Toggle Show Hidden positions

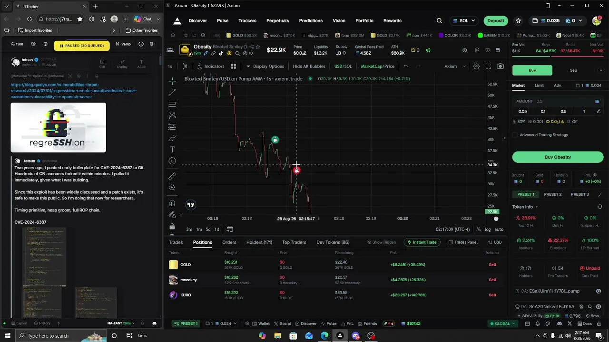(382, 242)
